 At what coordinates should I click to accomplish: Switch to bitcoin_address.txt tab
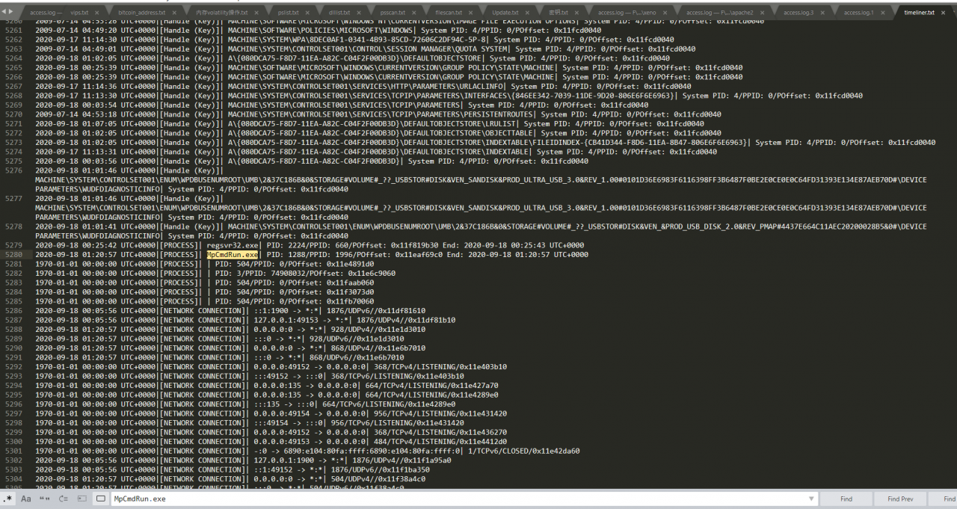coord(141,13)
